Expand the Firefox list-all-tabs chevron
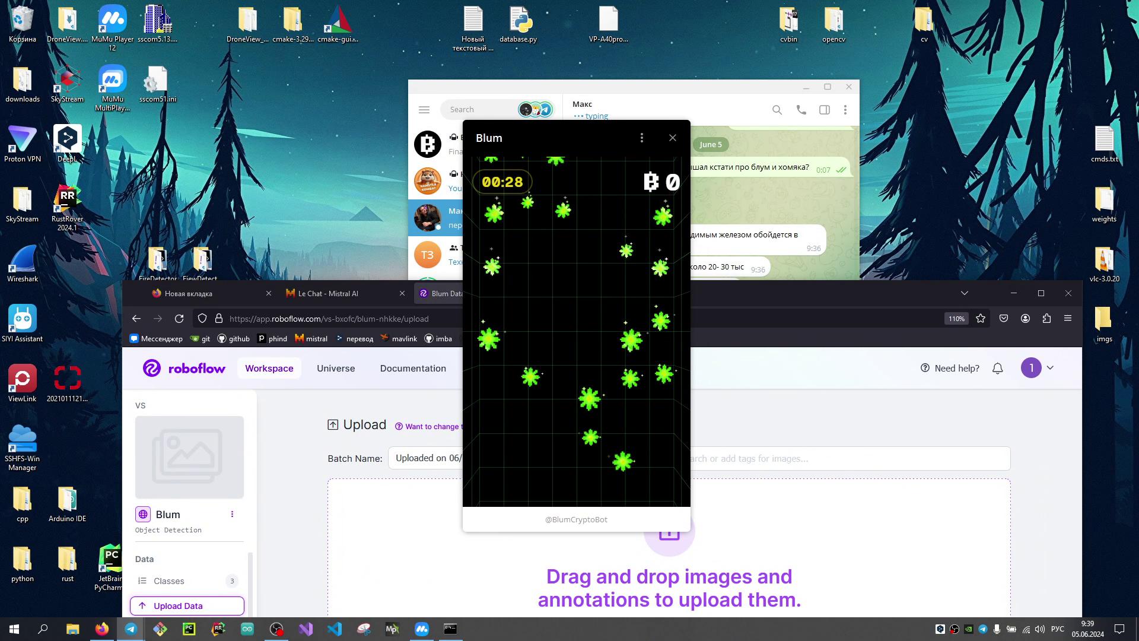The image size is (1139, 641). (x=965, y=293)
